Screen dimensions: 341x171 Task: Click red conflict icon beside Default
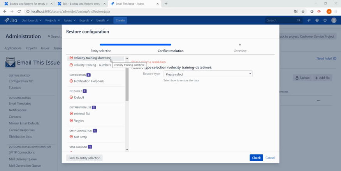71,97
